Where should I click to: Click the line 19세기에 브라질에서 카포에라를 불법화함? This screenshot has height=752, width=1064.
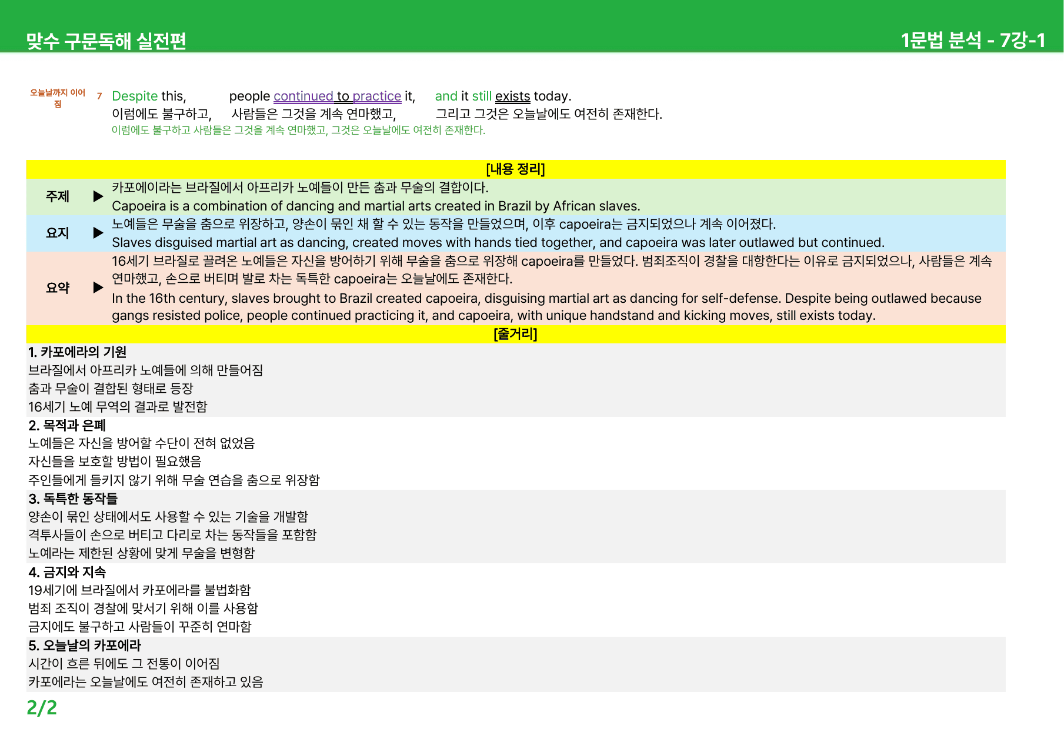(x=139, y=590)
